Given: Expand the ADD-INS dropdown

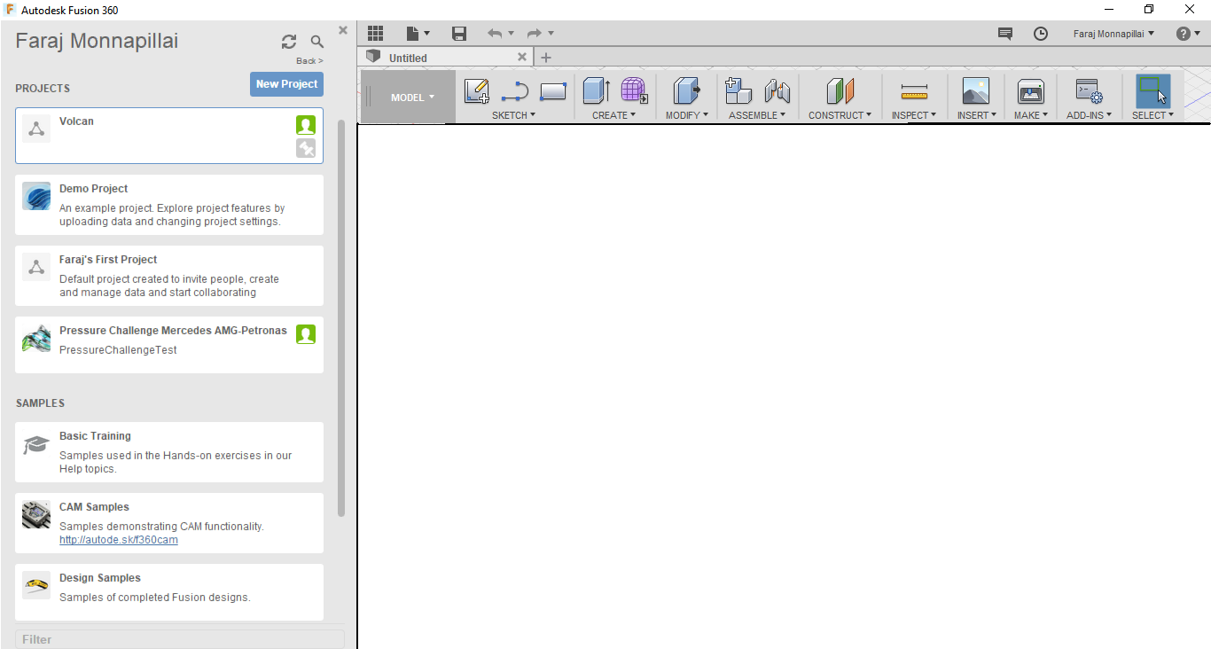Looking at the screenshot, I should tap(1089, 115).
